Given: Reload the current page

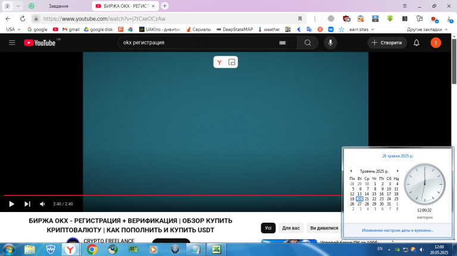Looking at the screenshot, I should [x=23, y=18].
